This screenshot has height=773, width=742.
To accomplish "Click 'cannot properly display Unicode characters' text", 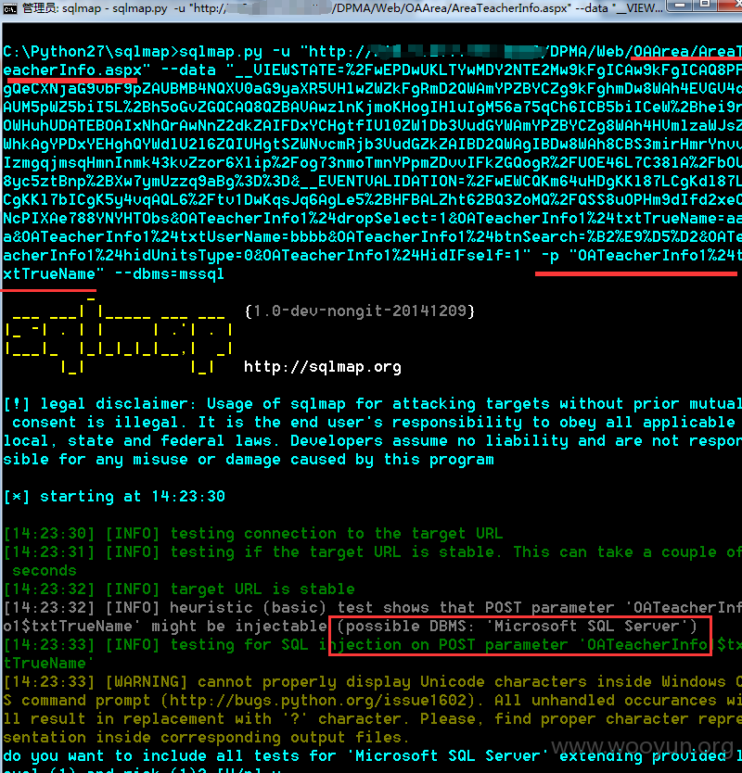I will (x=392, y=682).
